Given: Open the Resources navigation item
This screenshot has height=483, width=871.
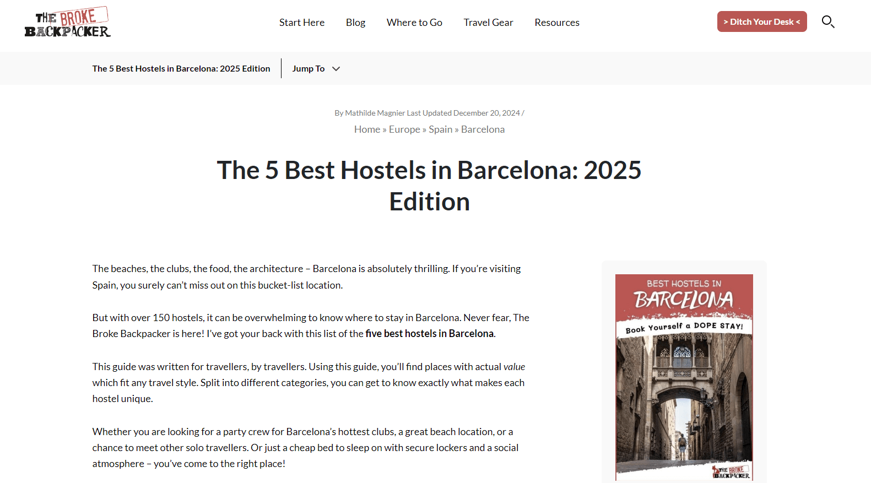Looking at the screenshot, I should [x=556, y=23].
